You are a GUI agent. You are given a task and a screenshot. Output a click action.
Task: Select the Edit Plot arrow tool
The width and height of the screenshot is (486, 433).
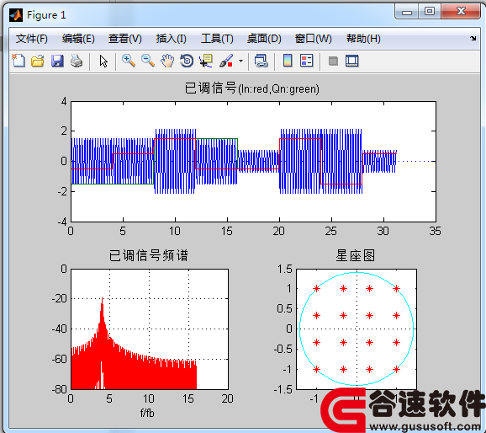coord(103,61)
